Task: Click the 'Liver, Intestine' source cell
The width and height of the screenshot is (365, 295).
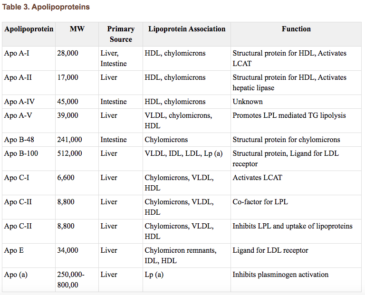Action: point(114,58)
